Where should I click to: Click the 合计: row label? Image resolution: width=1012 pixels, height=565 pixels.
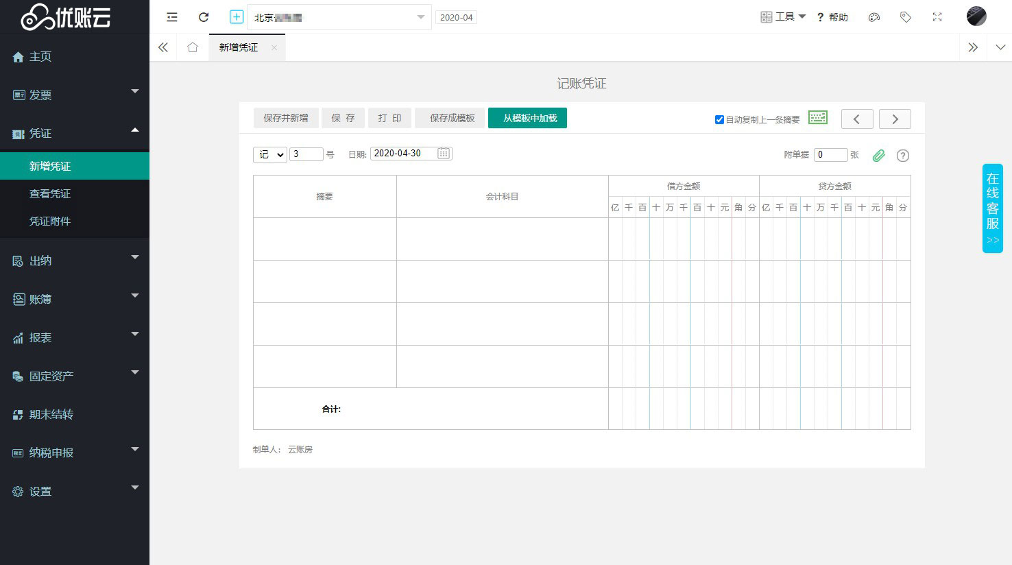click(331, 409)
